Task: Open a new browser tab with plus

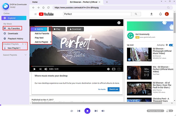Action: pyautogui.click(x=107, y=2)
